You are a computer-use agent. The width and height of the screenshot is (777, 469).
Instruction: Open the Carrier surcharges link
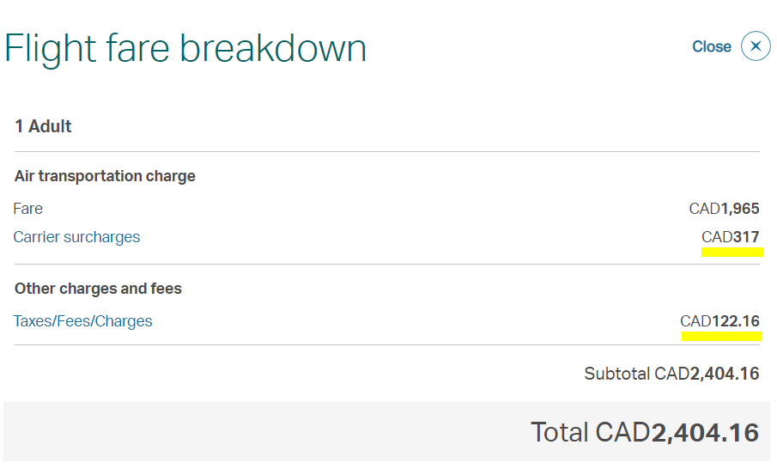76,237
